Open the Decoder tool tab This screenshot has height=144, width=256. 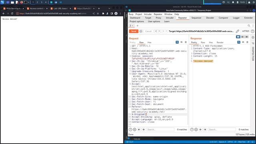tap(210, 18)
